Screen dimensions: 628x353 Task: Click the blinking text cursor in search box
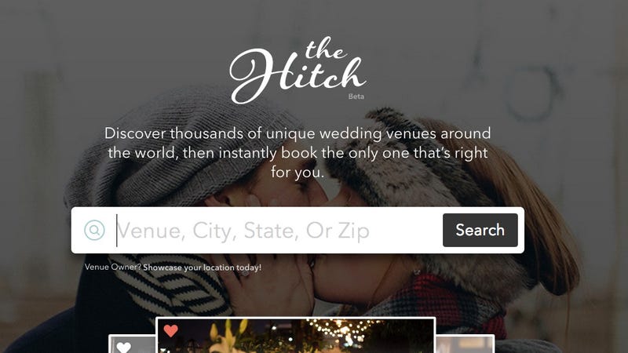point(116,230)
